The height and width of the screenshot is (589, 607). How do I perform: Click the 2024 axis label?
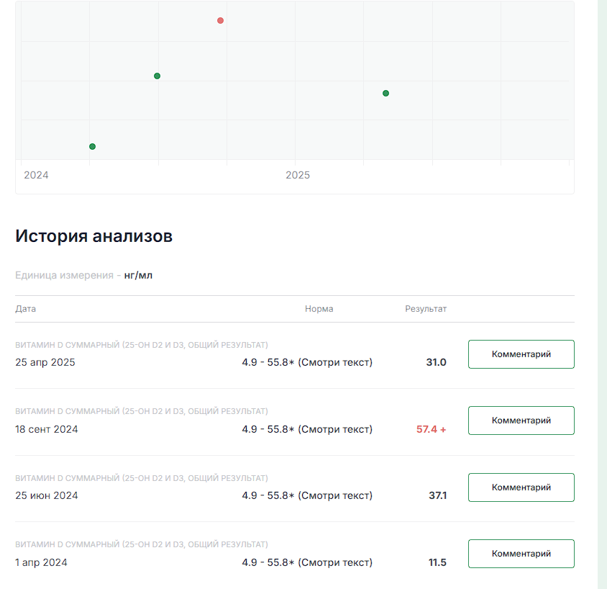click(x=36, y=175)
